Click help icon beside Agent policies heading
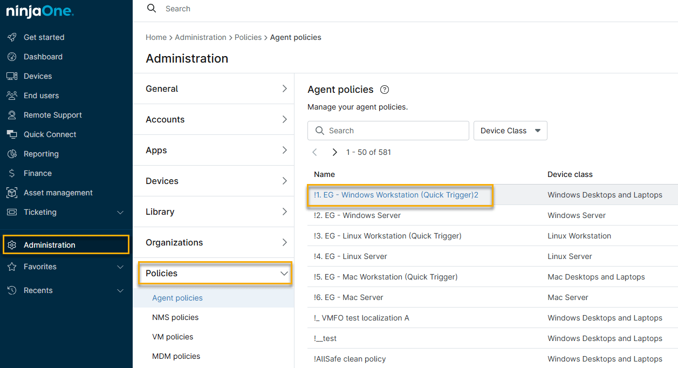 [385, 90]
